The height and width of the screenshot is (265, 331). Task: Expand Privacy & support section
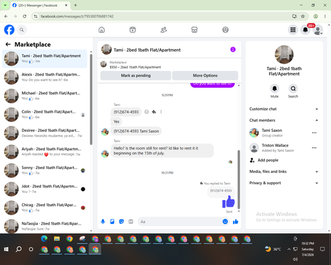click(x=284, y=183)
